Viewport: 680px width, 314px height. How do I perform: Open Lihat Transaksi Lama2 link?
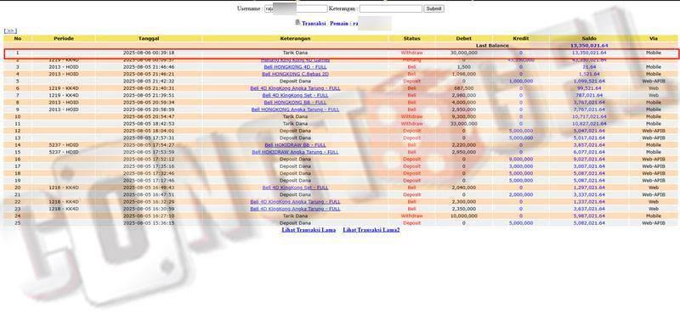(371, 230)
